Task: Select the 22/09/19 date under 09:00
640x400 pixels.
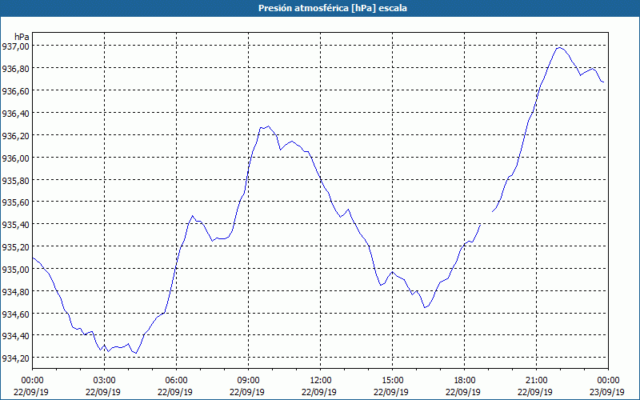Action: [x=247, y=392]
